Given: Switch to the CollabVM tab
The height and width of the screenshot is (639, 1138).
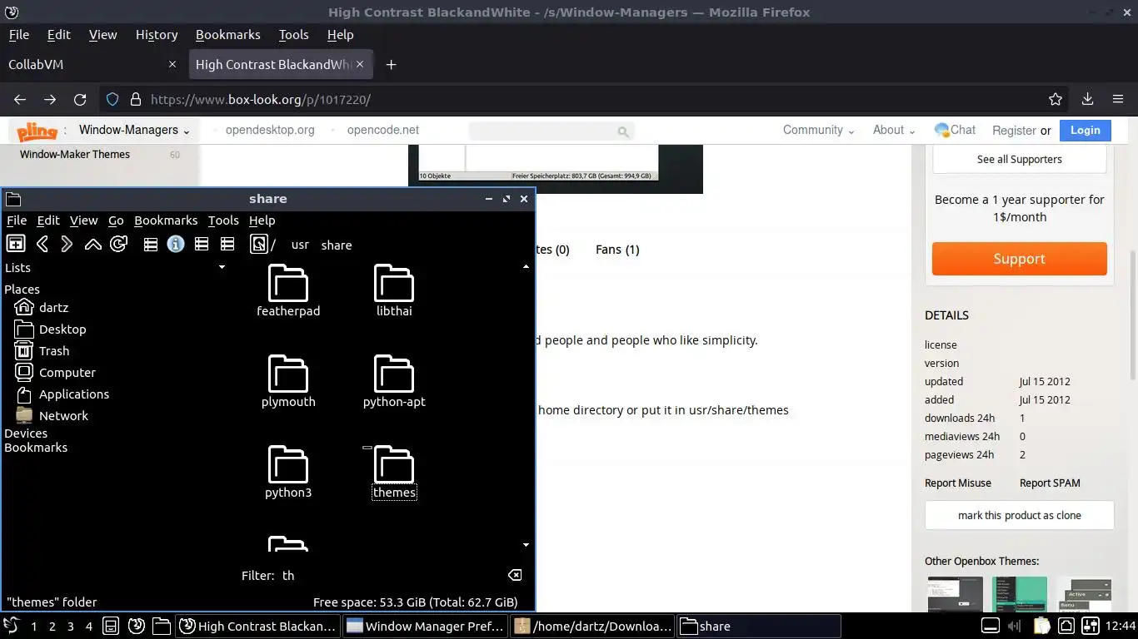Looking at the screenshot, I should coord(91,64).
